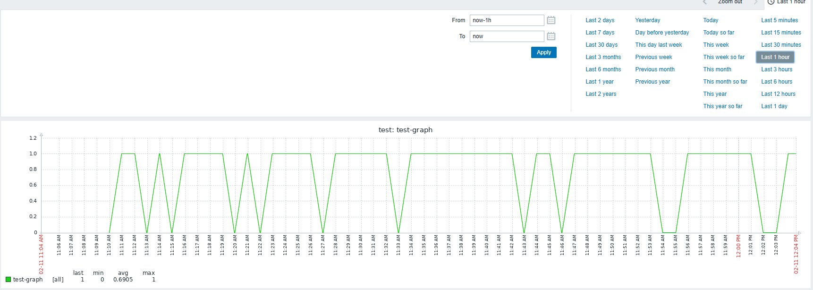The image size is (813, 290).
Task: Select the Yesterday time range
Action: [x=647, y=20]
